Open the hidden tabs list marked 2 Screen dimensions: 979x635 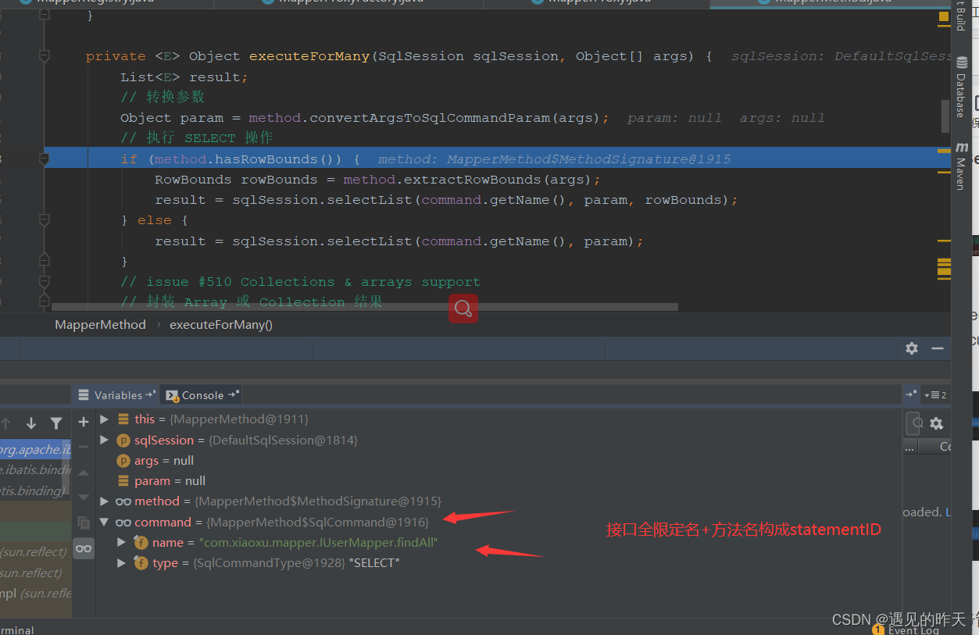935,395
